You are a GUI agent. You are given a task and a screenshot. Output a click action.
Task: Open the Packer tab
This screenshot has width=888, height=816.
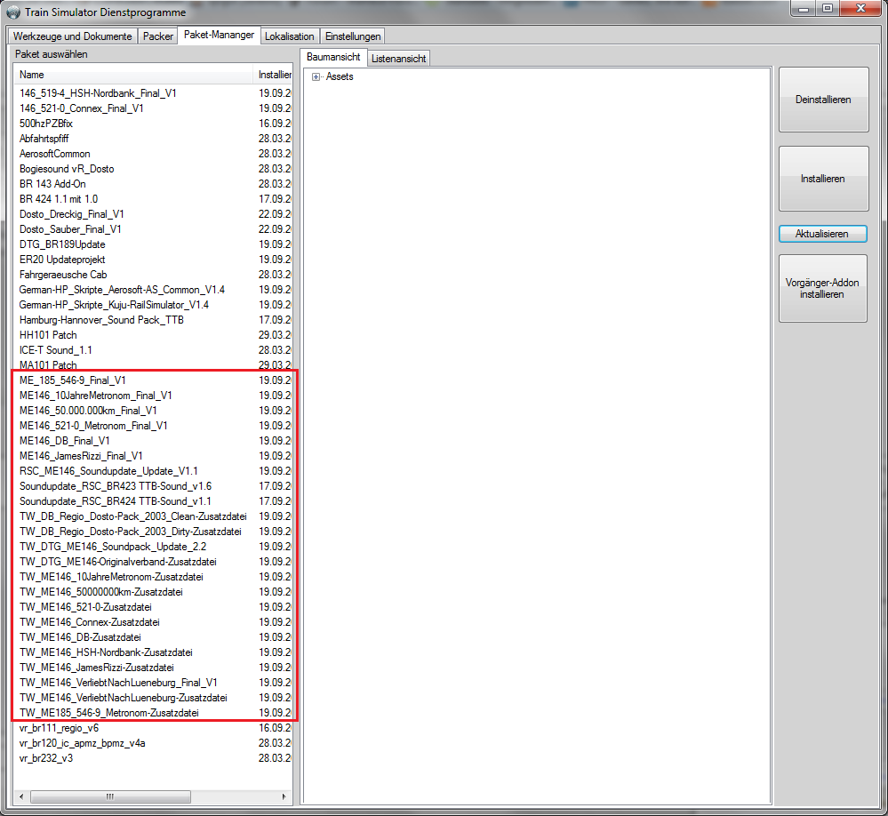(x=158, y=36)
